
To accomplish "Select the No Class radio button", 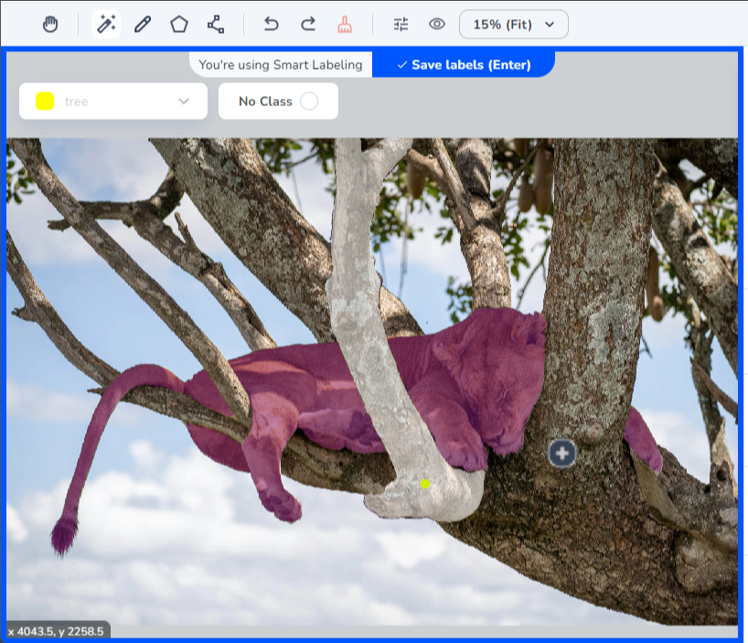I will click(x=309, y=102).
